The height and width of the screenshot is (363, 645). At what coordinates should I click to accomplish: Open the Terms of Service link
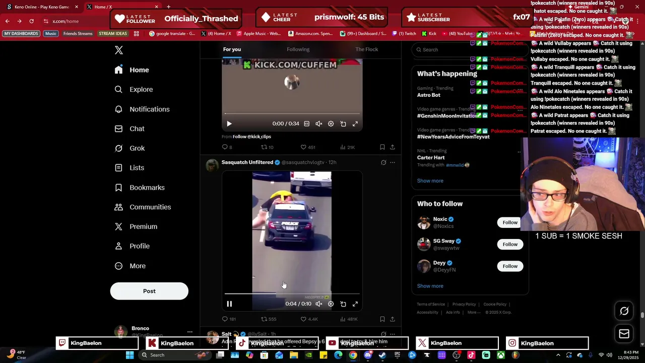[431, 305]
